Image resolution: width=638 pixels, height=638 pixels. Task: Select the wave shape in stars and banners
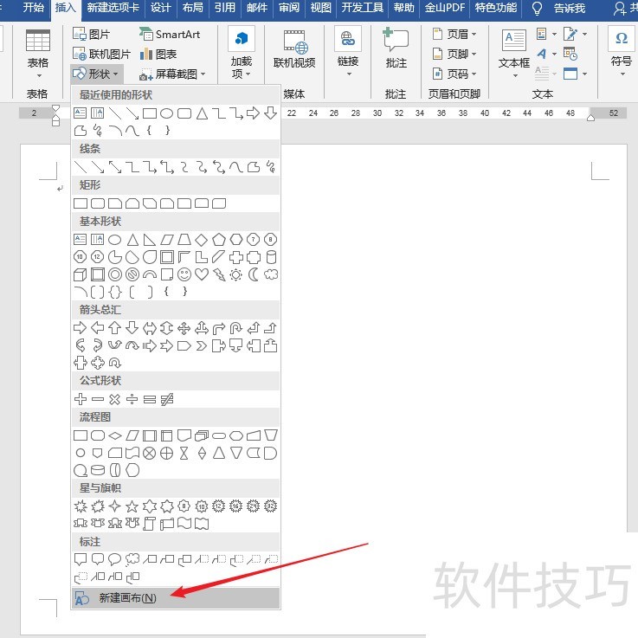[x=184, y=523]
